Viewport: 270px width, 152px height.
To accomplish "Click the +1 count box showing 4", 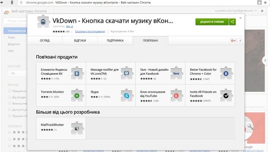I will click(x=240, y=41).
